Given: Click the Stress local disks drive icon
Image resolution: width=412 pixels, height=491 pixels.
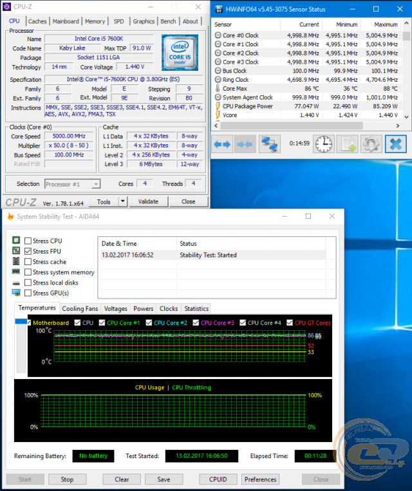Looking at the screenshot, I should pyautogui.click(x=16, y=283).
